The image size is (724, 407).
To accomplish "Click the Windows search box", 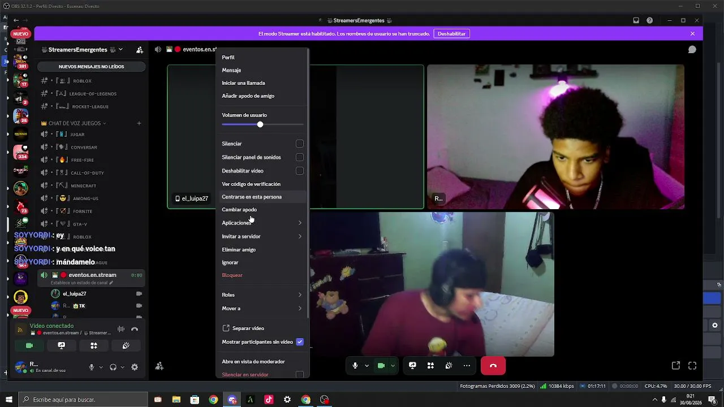I will pos(83,400).
